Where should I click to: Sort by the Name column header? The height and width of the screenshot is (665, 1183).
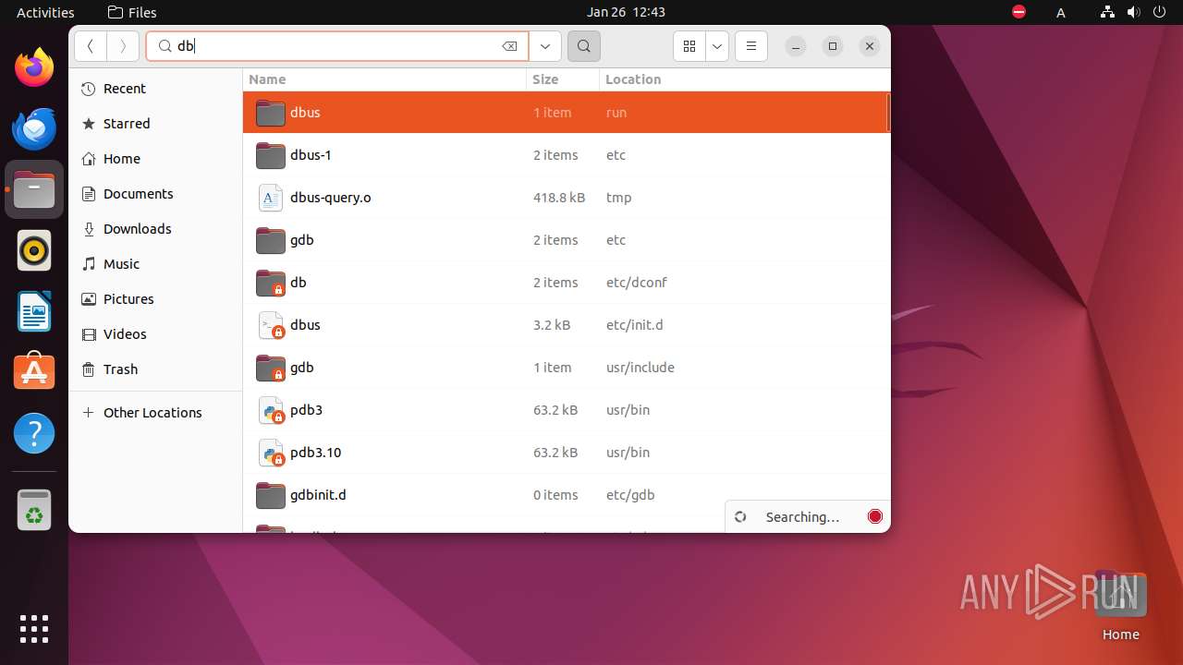384,79
